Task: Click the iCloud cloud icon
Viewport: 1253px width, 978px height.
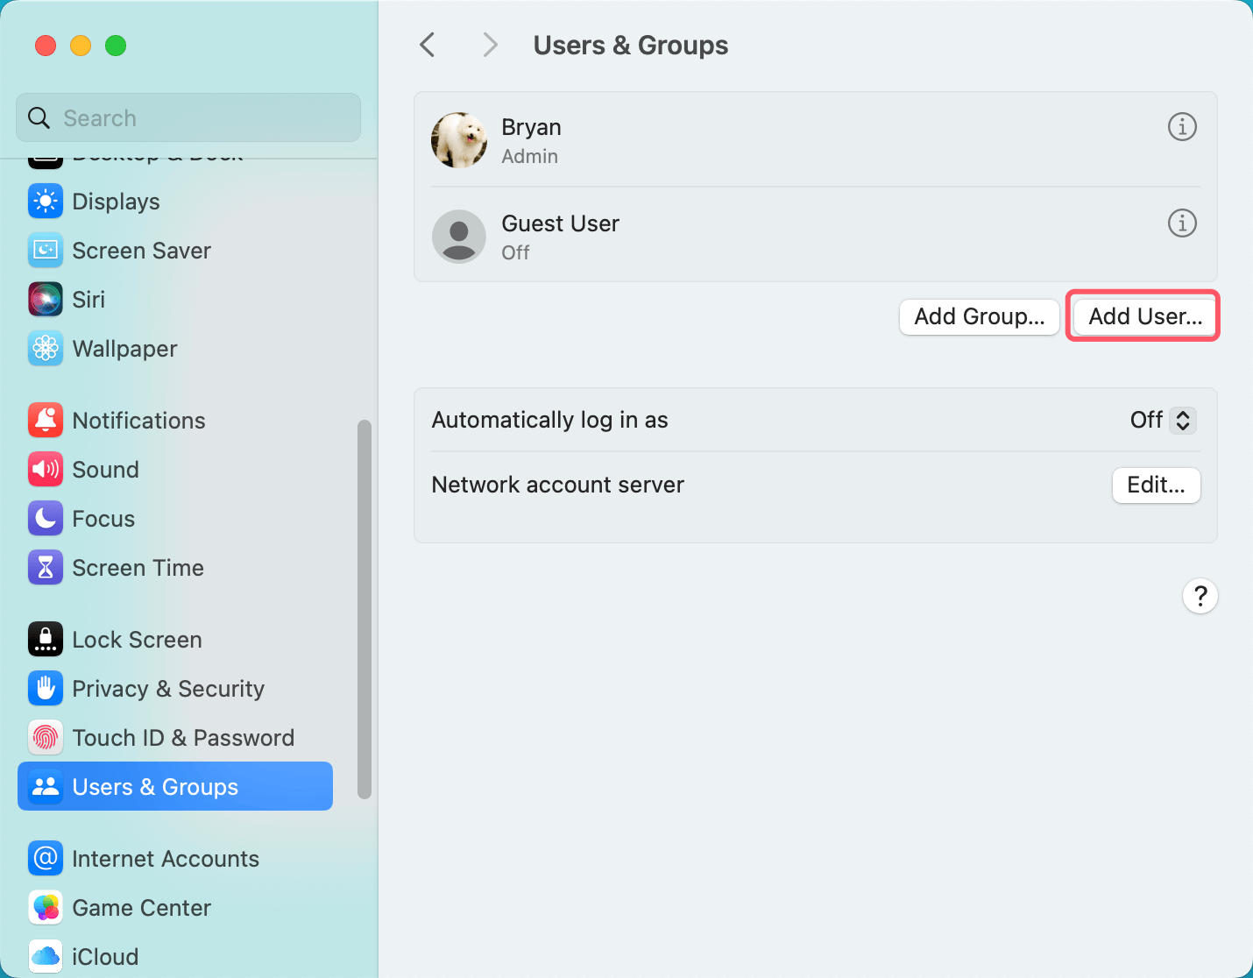Action: [x=45, y=955]
